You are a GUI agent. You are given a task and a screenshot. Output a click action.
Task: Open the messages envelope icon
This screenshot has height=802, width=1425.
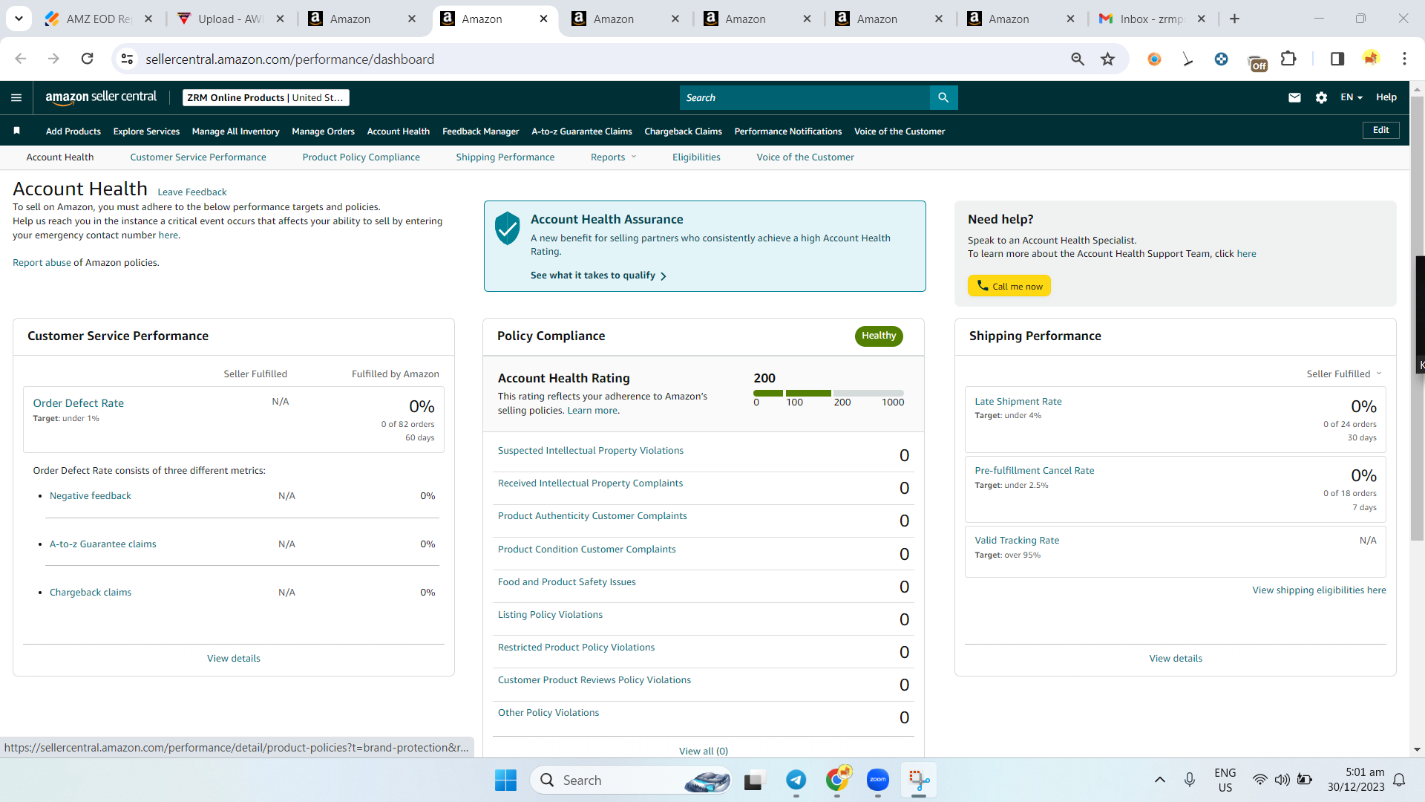tap(1294, 97)
